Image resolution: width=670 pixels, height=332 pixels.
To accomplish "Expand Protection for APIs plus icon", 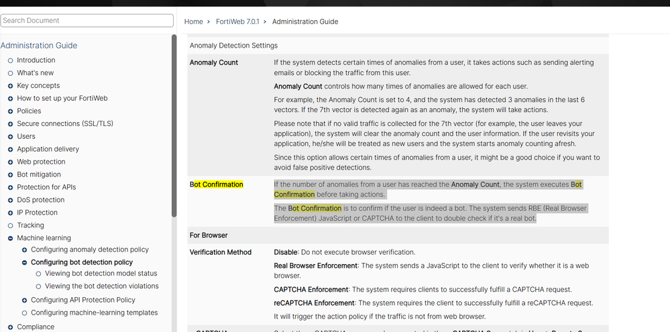I will point(10,188).
